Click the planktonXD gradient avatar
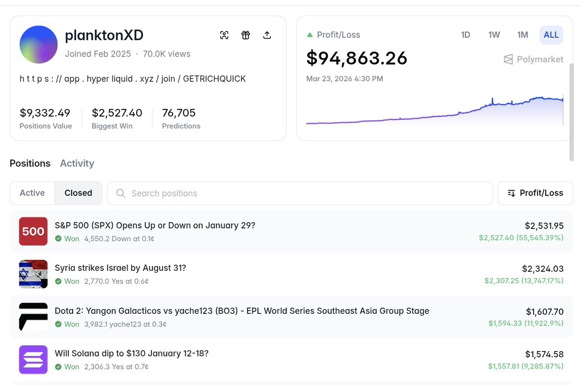581x385 pixels. coord(39,45)
